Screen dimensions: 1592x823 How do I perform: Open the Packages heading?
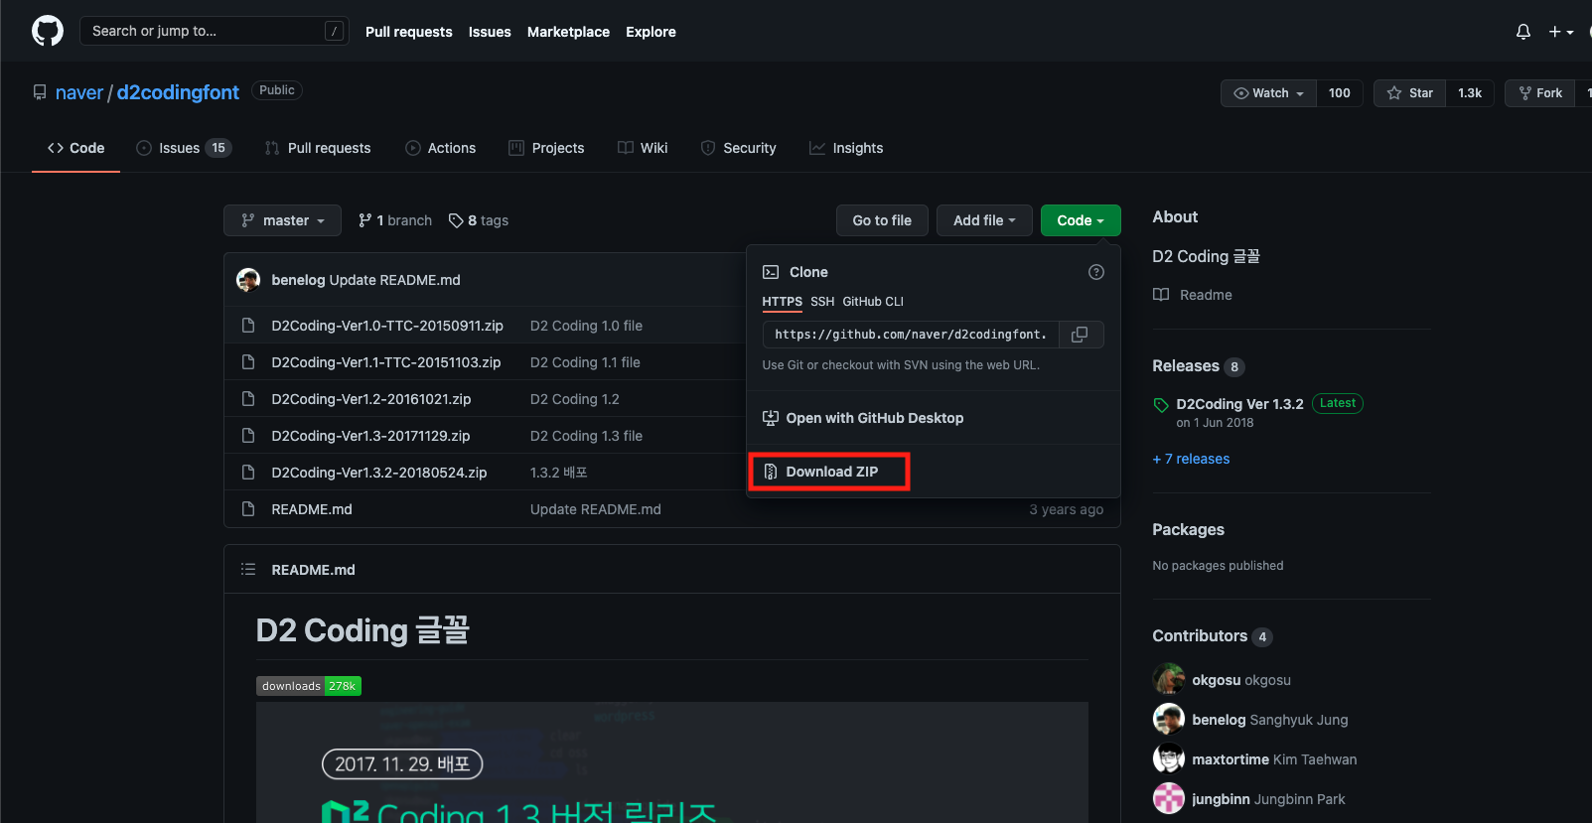tap(1188, 530)
